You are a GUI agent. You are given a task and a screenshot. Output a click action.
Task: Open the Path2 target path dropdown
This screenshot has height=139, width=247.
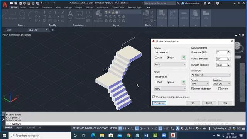tap(170, 88)
